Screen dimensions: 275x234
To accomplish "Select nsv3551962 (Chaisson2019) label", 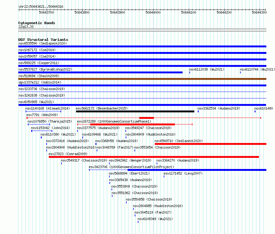I will pyautogui.click(x=135, y=193).
